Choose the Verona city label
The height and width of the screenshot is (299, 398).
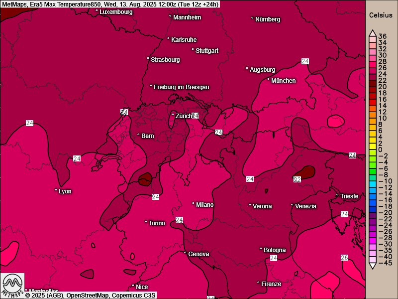tap(262, 206)
